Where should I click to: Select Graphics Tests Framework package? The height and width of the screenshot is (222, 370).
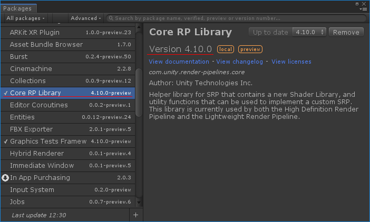[68, 142]
